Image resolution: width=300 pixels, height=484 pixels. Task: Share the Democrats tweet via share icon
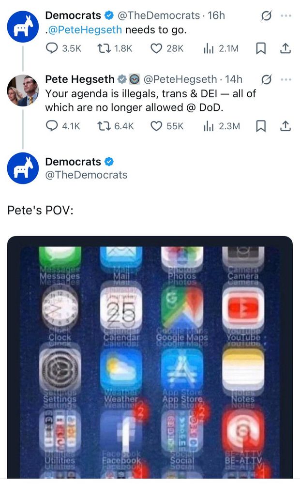tap(285, 48)
